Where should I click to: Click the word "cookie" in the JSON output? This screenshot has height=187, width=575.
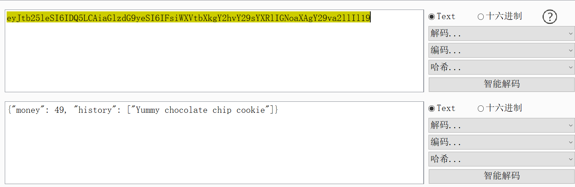point(251,110)
